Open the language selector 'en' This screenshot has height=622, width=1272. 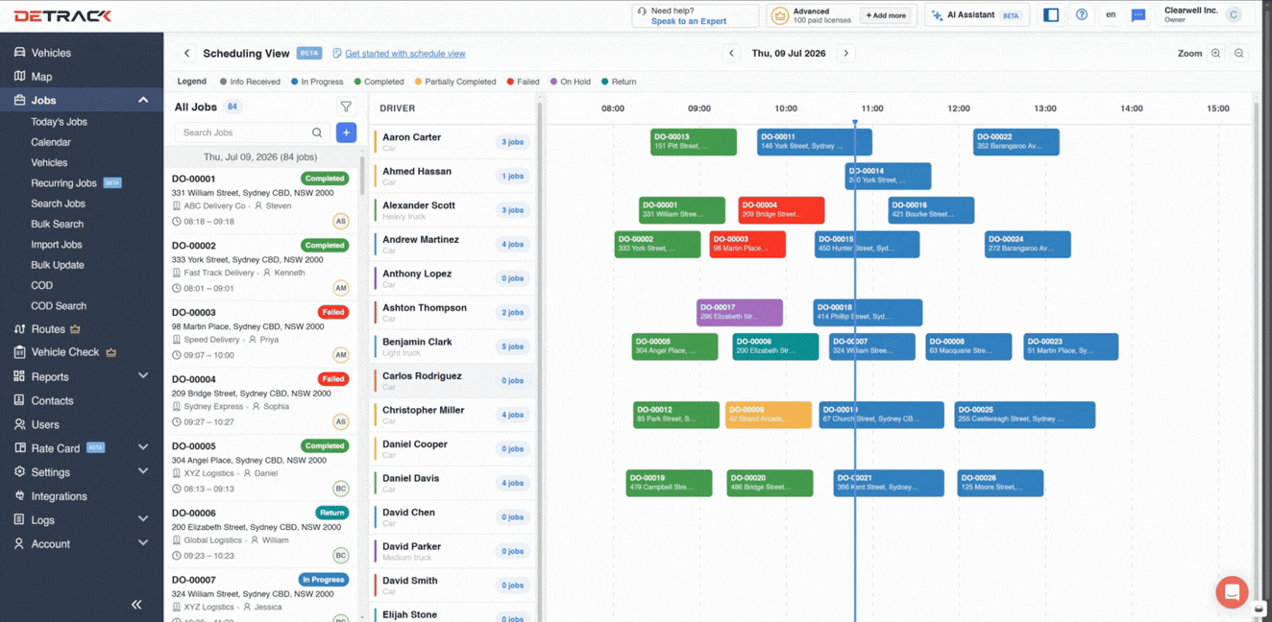coord(1111,15)
